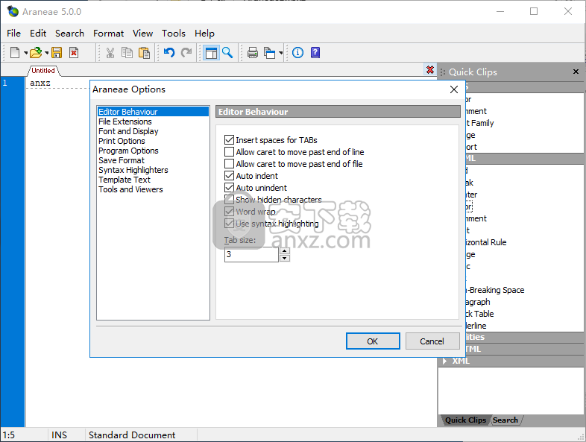Switch to the Search bottom tab
Screen dimensions: 586x442
coord(505,420)
